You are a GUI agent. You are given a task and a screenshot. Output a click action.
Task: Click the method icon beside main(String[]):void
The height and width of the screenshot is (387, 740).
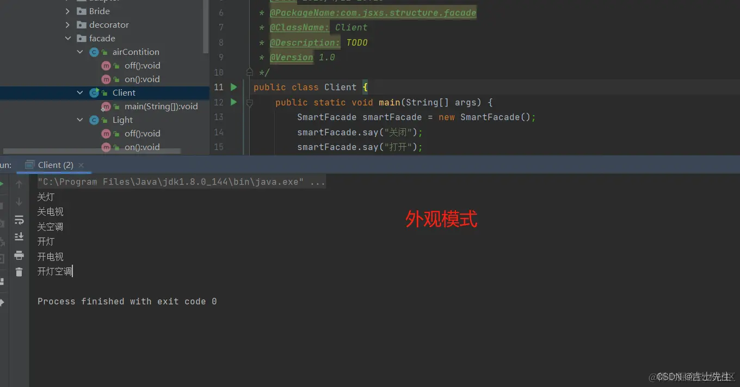(x=106, y=107)
